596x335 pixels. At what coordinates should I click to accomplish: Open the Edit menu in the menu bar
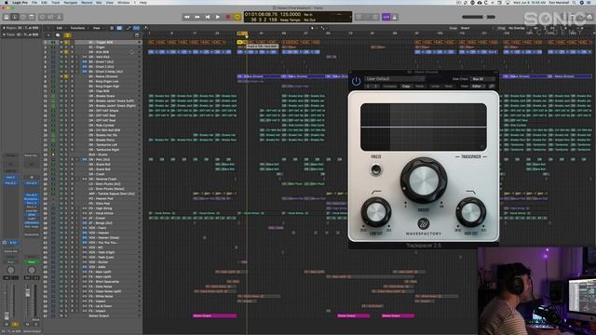pyautogui.click(x=44, y=2)
